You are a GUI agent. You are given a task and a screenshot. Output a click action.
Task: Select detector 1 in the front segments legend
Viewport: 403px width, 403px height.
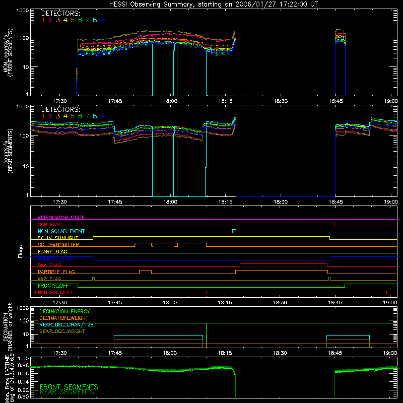[x=43, y=20]
